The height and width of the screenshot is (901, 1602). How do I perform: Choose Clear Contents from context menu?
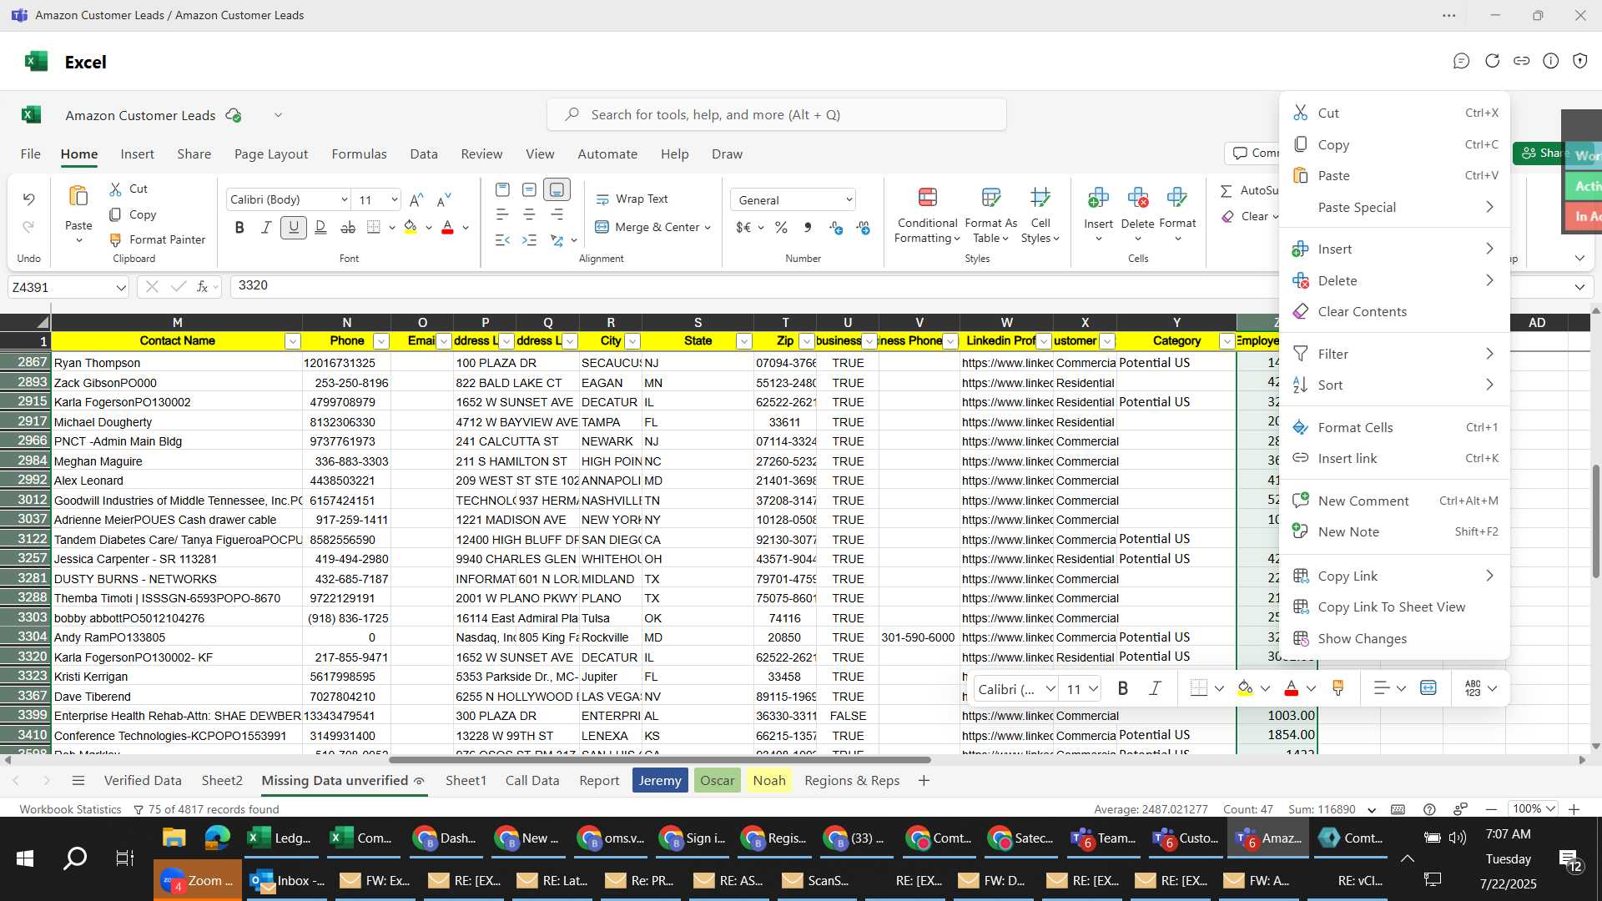click(x=1394, y=311)
